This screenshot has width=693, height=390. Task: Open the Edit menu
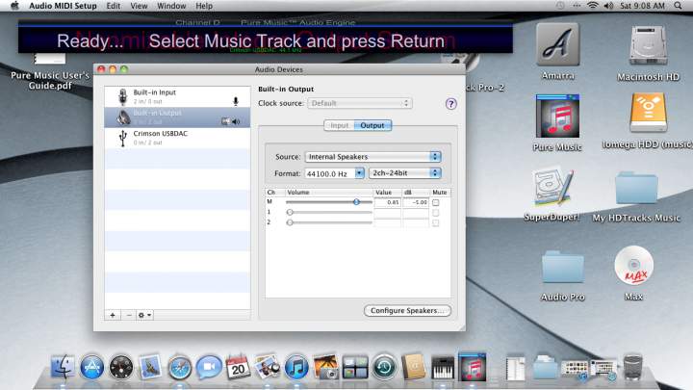click(x=114, y=6)
